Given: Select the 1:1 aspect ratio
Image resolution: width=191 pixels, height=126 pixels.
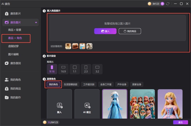Looking at the screenshot, I should [x=75, y=69].
